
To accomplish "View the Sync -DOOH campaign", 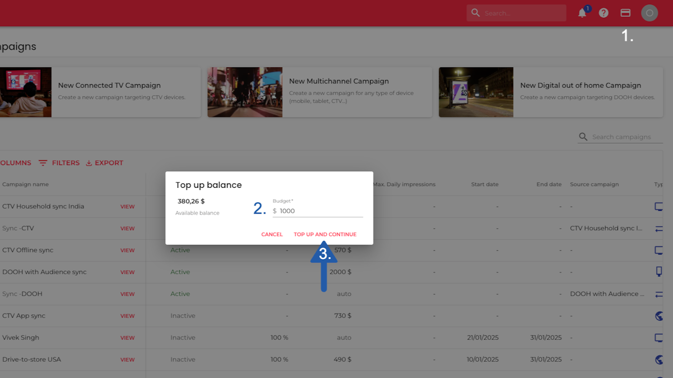I will (127, 294).
